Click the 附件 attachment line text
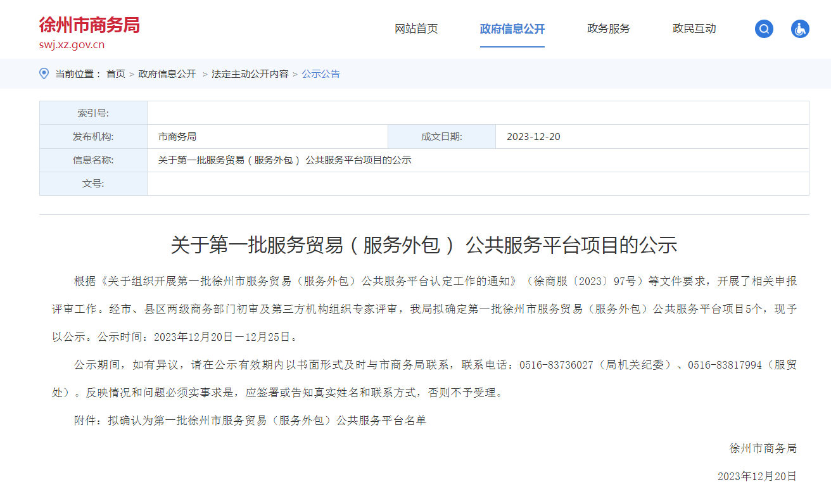The width and height of the screenshot is (831, 482). click(x=250, y=420)
